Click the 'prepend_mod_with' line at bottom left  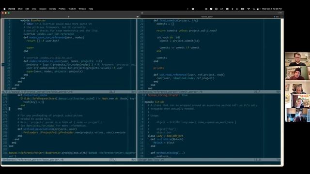coord(72,153)
